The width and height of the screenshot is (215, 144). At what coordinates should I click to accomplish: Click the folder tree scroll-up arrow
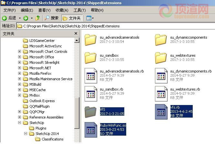pyautogui.click(x=77, y=40)
